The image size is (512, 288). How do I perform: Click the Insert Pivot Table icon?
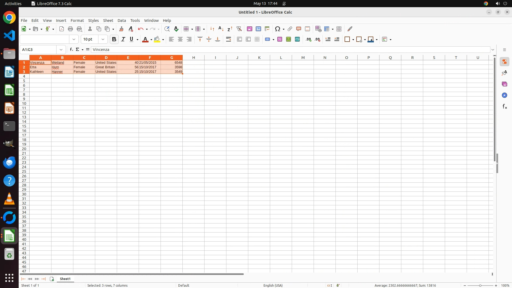pos(267,29)
